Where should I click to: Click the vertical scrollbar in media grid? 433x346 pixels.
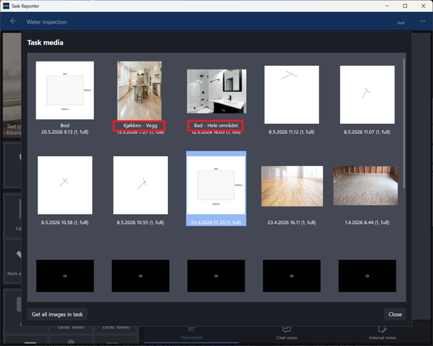click(404, 124)
